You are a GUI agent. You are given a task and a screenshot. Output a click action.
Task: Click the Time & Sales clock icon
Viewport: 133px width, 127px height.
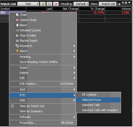[x=17, y=35]
